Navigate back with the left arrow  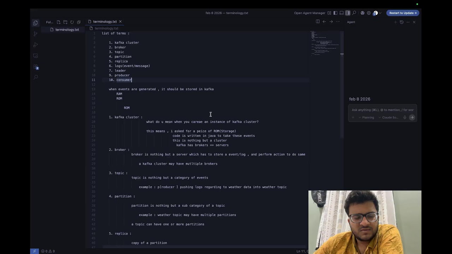click(x=324, y=22)
